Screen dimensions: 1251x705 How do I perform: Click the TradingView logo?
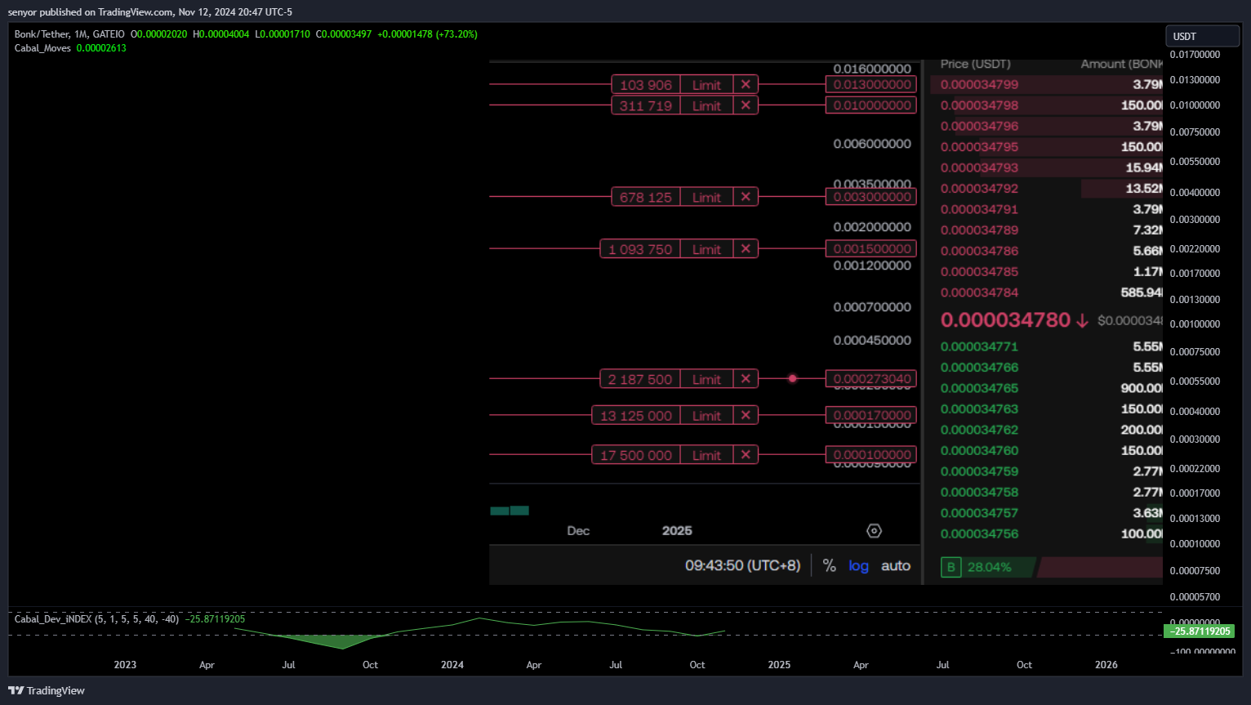[x=47, y=690]
